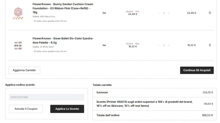Open the Bunny Garden Cushion product thumbnail
Viewport: 220px width, 123px height.
coord(18,13)
